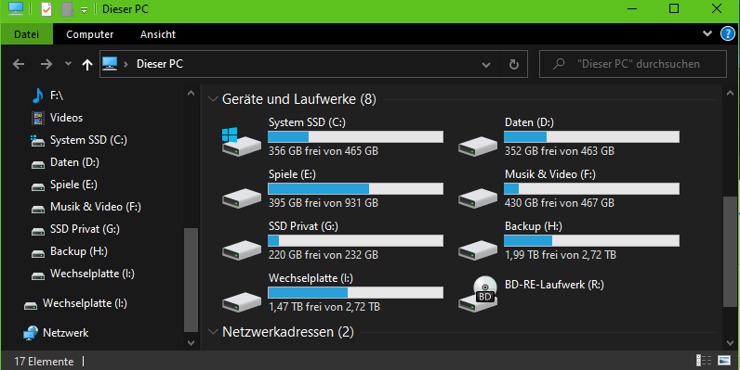The height and width of the screenshot is (370, 740).
Task: Select Netzwerk in the navigation pane
Action: point(66,333)
